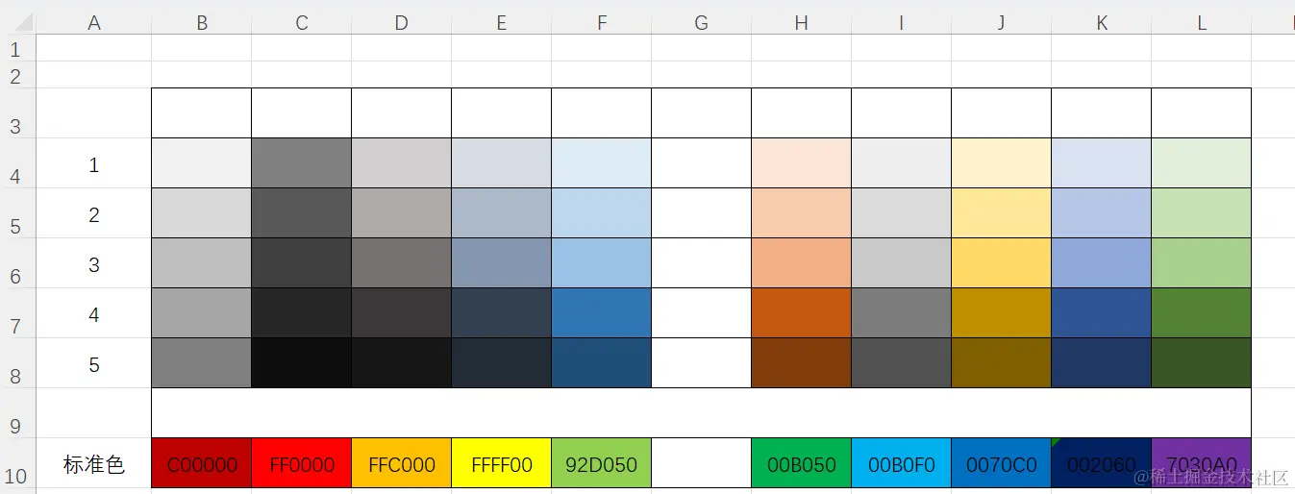The image size is (1295, 494).
Task: Choose the 00B050 green swatch cell
Action: (802, 464)
